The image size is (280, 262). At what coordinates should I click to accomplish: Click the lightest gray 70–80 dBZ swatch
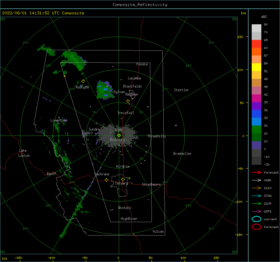point(256,28)
